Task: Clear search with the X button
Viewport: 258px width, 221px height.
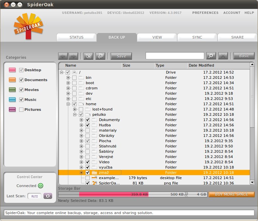Action: (x=223, y=56)
